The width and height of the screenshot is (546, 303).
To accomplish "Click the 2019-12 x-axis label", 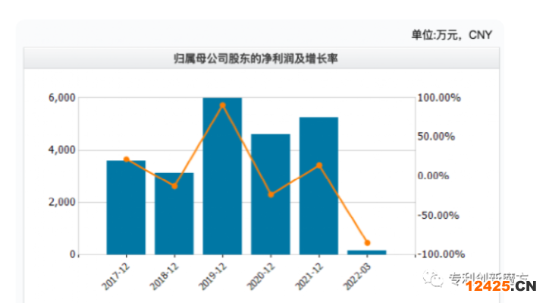I will [x=212, y=276].
